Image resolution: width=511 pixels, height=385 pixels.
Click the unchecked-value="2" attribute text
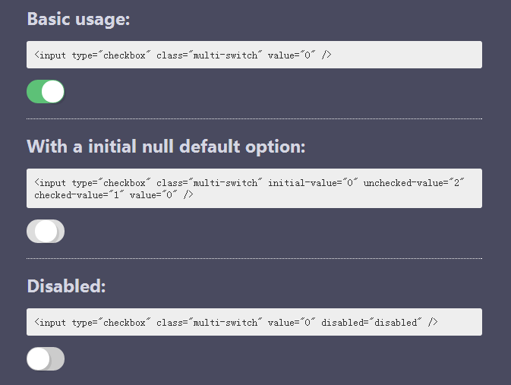pyautogui.click(x=414, y=183)
